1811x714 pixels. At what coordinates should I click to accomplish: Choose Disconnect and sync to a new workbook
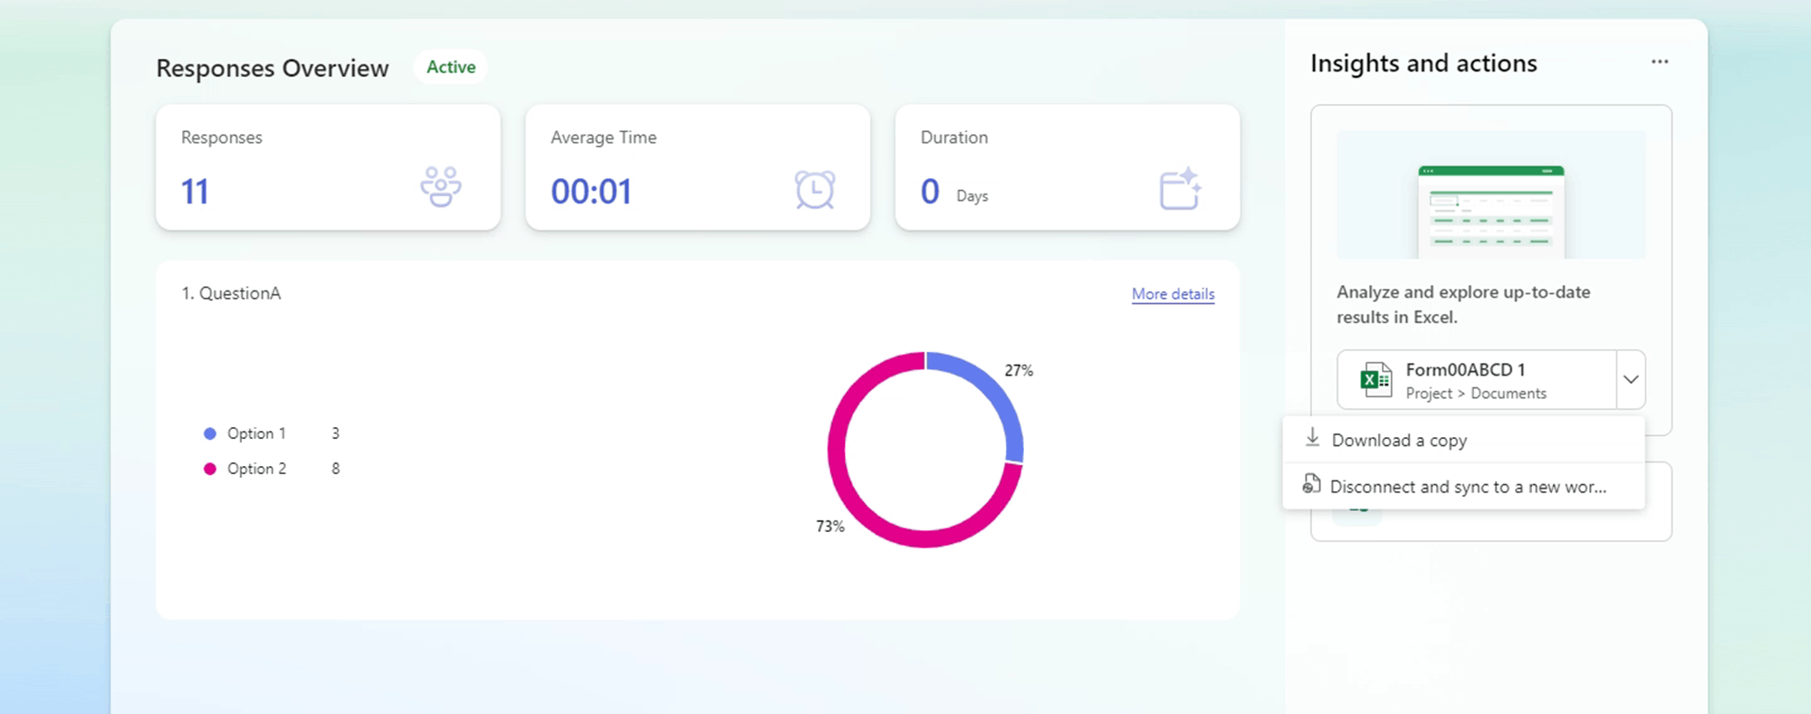[1463, 487]
